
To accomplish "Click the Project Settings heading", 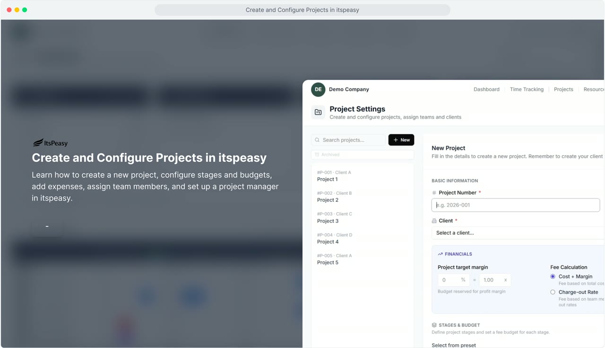I will tap(357, 109).
